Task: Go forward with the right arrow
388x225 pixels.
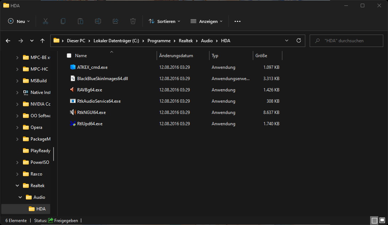Action: [x=21, y=41]
